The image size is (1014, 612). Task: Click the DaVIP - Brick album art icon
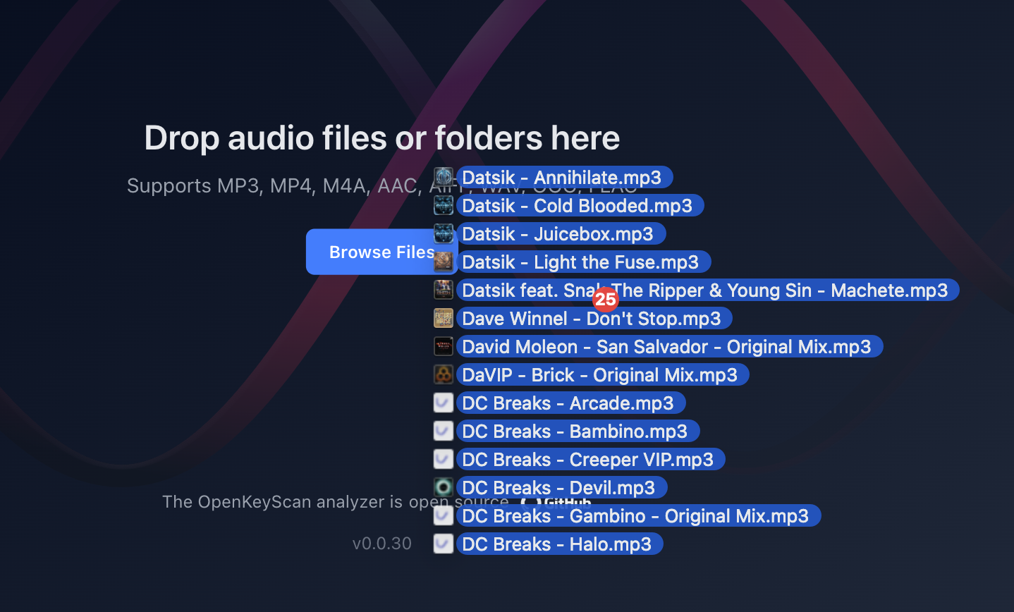[444, 374]
